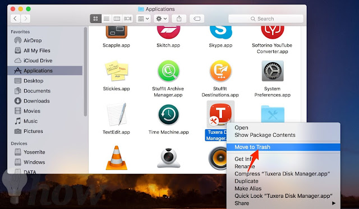Go forward with the Finder forward arrow
This screenshot has width=359, height=209.
[26, 18]
